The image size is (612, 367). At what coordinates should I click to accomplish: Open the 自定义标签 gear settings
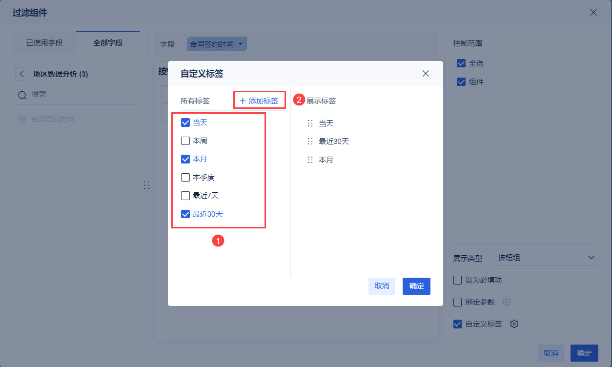coord(514,324)
